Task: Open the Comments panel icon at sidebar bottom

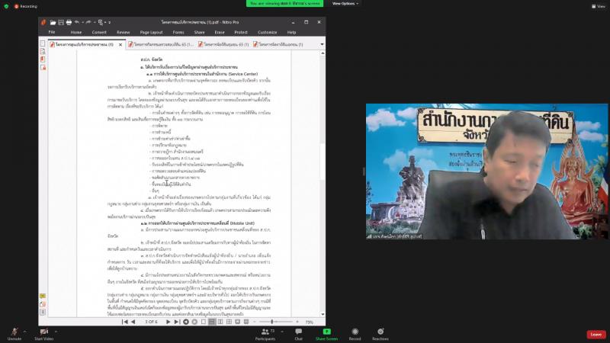Action: (x=43, y=296)
